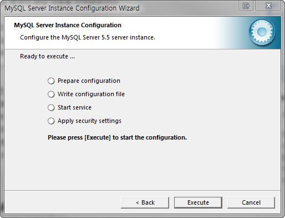Click the Write configuration file label
The width and height of the screenshot is (285, 218).
(91, 94)
